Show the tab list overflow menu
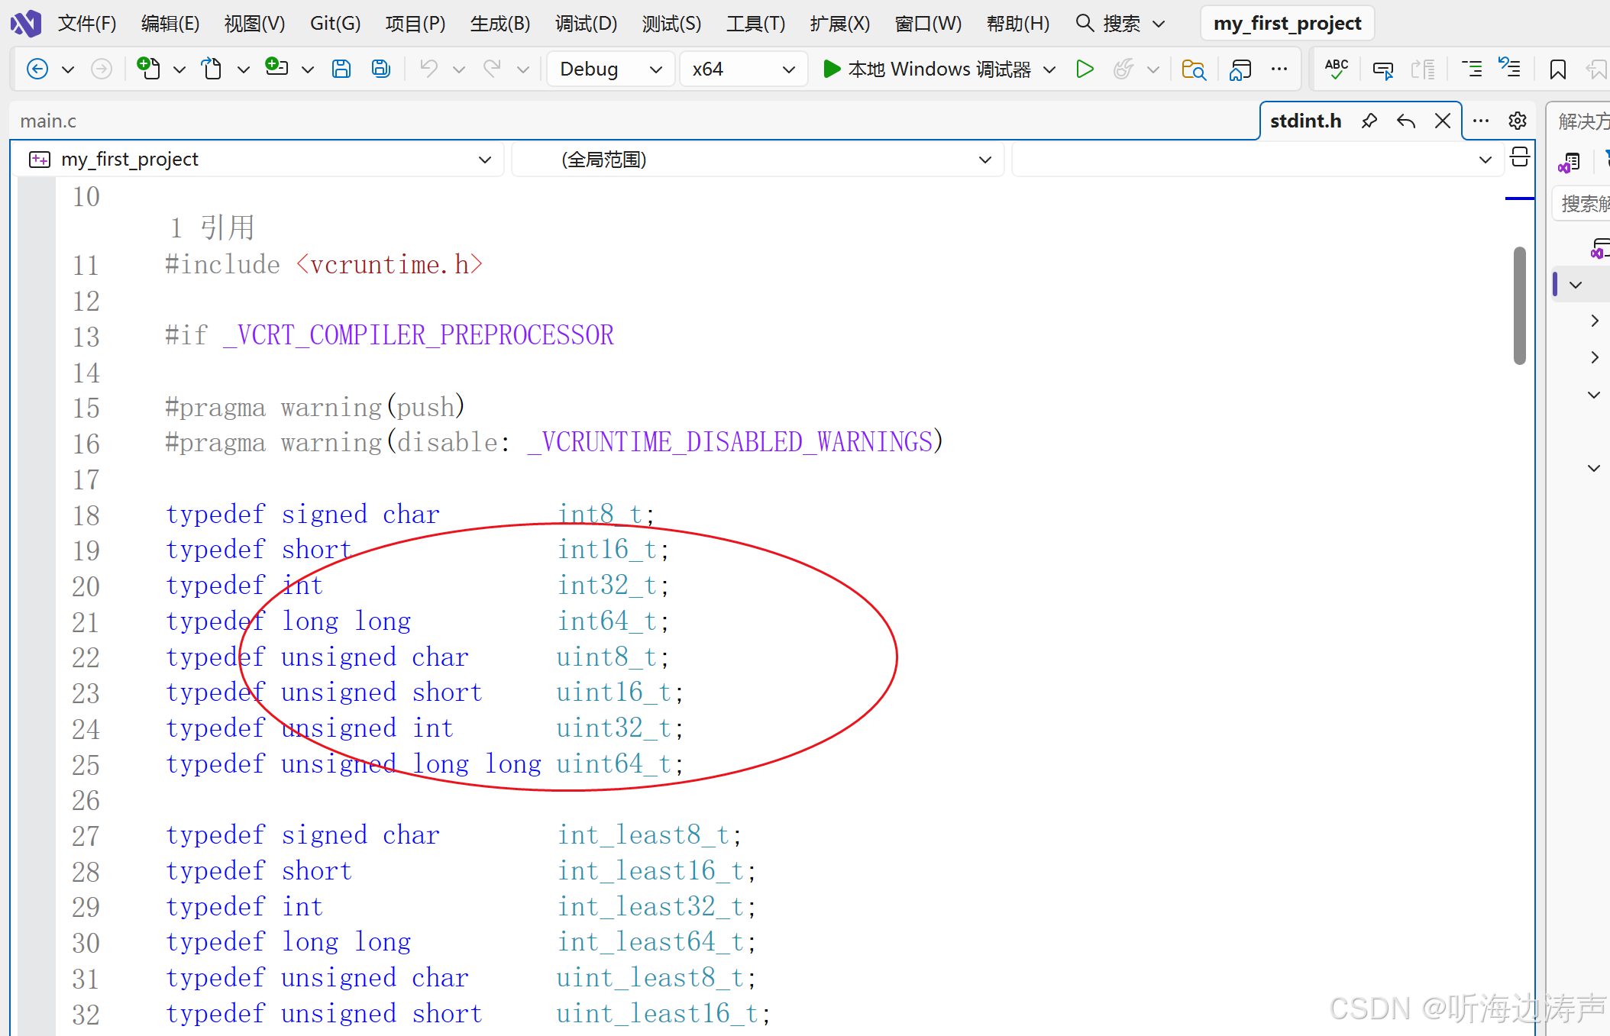 coord(1481,121)
